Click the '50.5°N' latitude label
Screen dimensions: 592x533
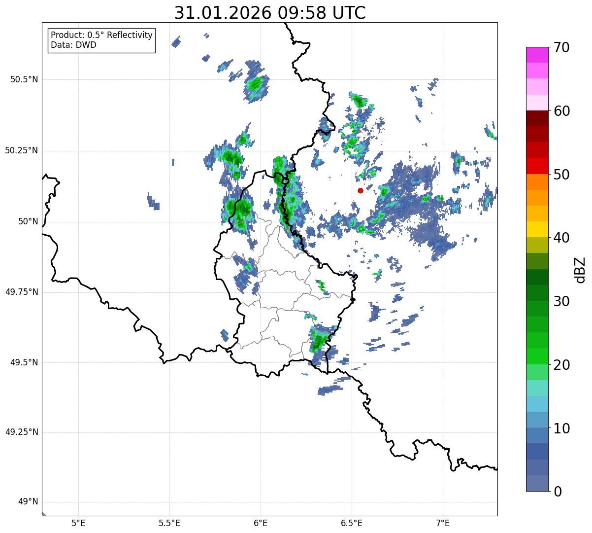25,79
